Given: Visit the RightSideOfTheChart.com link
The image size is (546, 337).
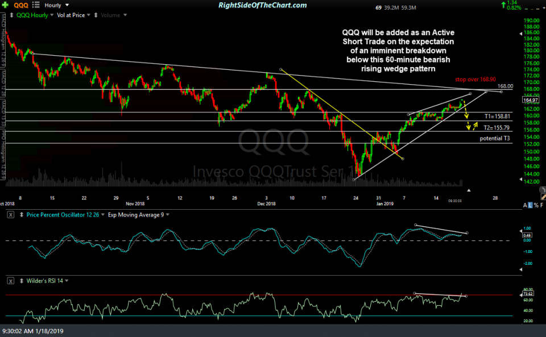Looking at the screenshot, I should (262, 5).
